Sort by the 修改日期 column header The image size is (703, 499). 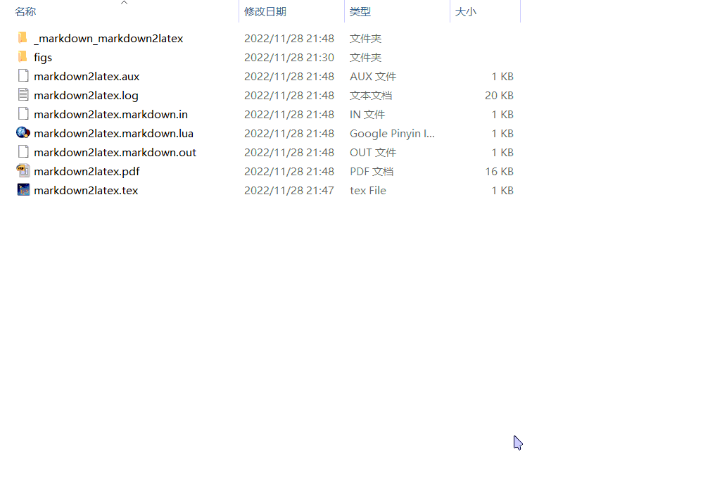pyautogui.click(x=265, y=12)
